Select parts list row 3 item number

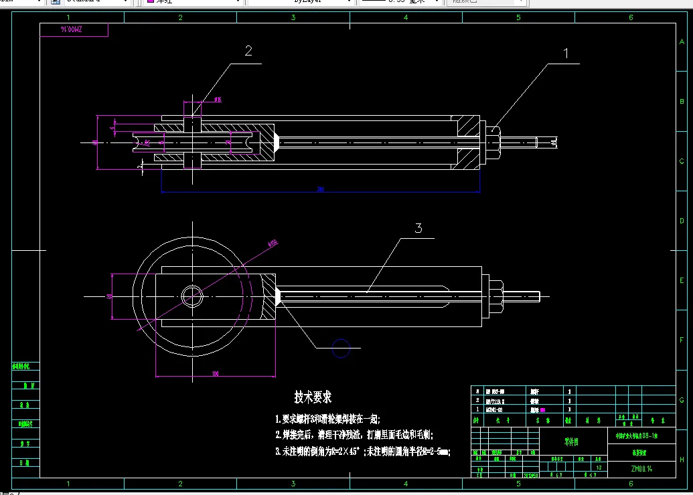[x=477, y=391]
